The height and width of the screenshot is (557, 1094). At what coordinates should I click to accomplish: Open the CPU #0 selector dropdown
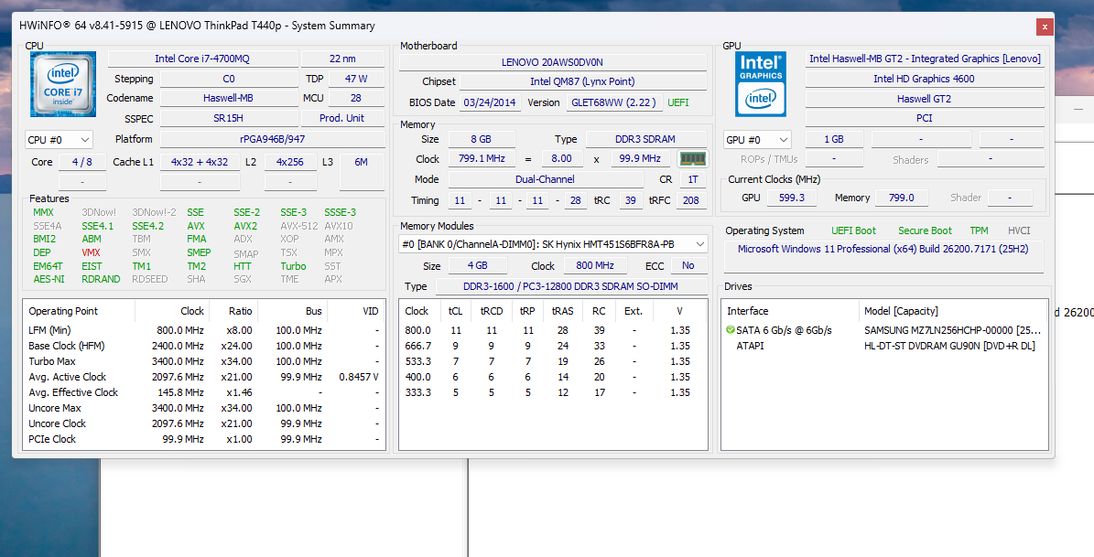coord(59,139)
